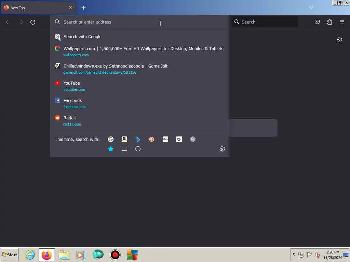Click the taskbar clock showing 1:26 PM
Image resolution: width=350 pixels, height=262 pixels.
click(333, 254)
